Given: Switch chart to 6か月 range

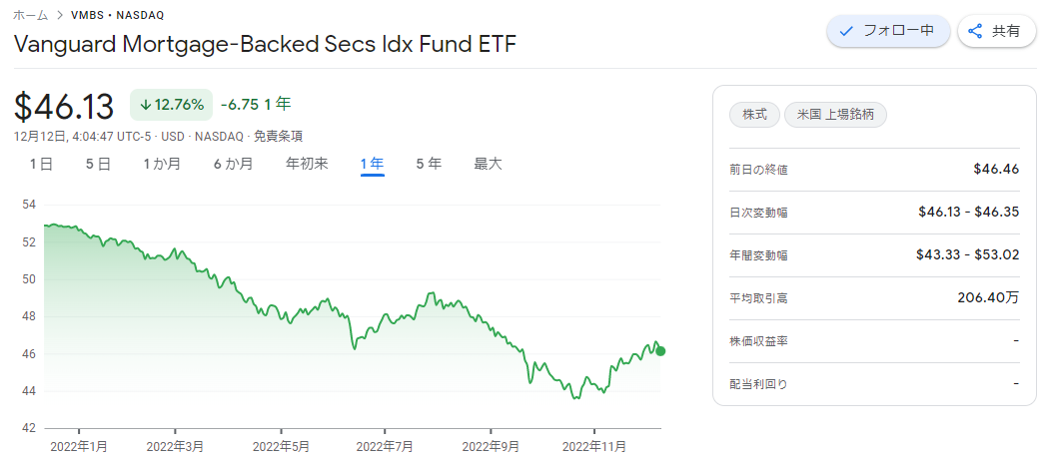Looking at the screenshot, I should 233,164.
